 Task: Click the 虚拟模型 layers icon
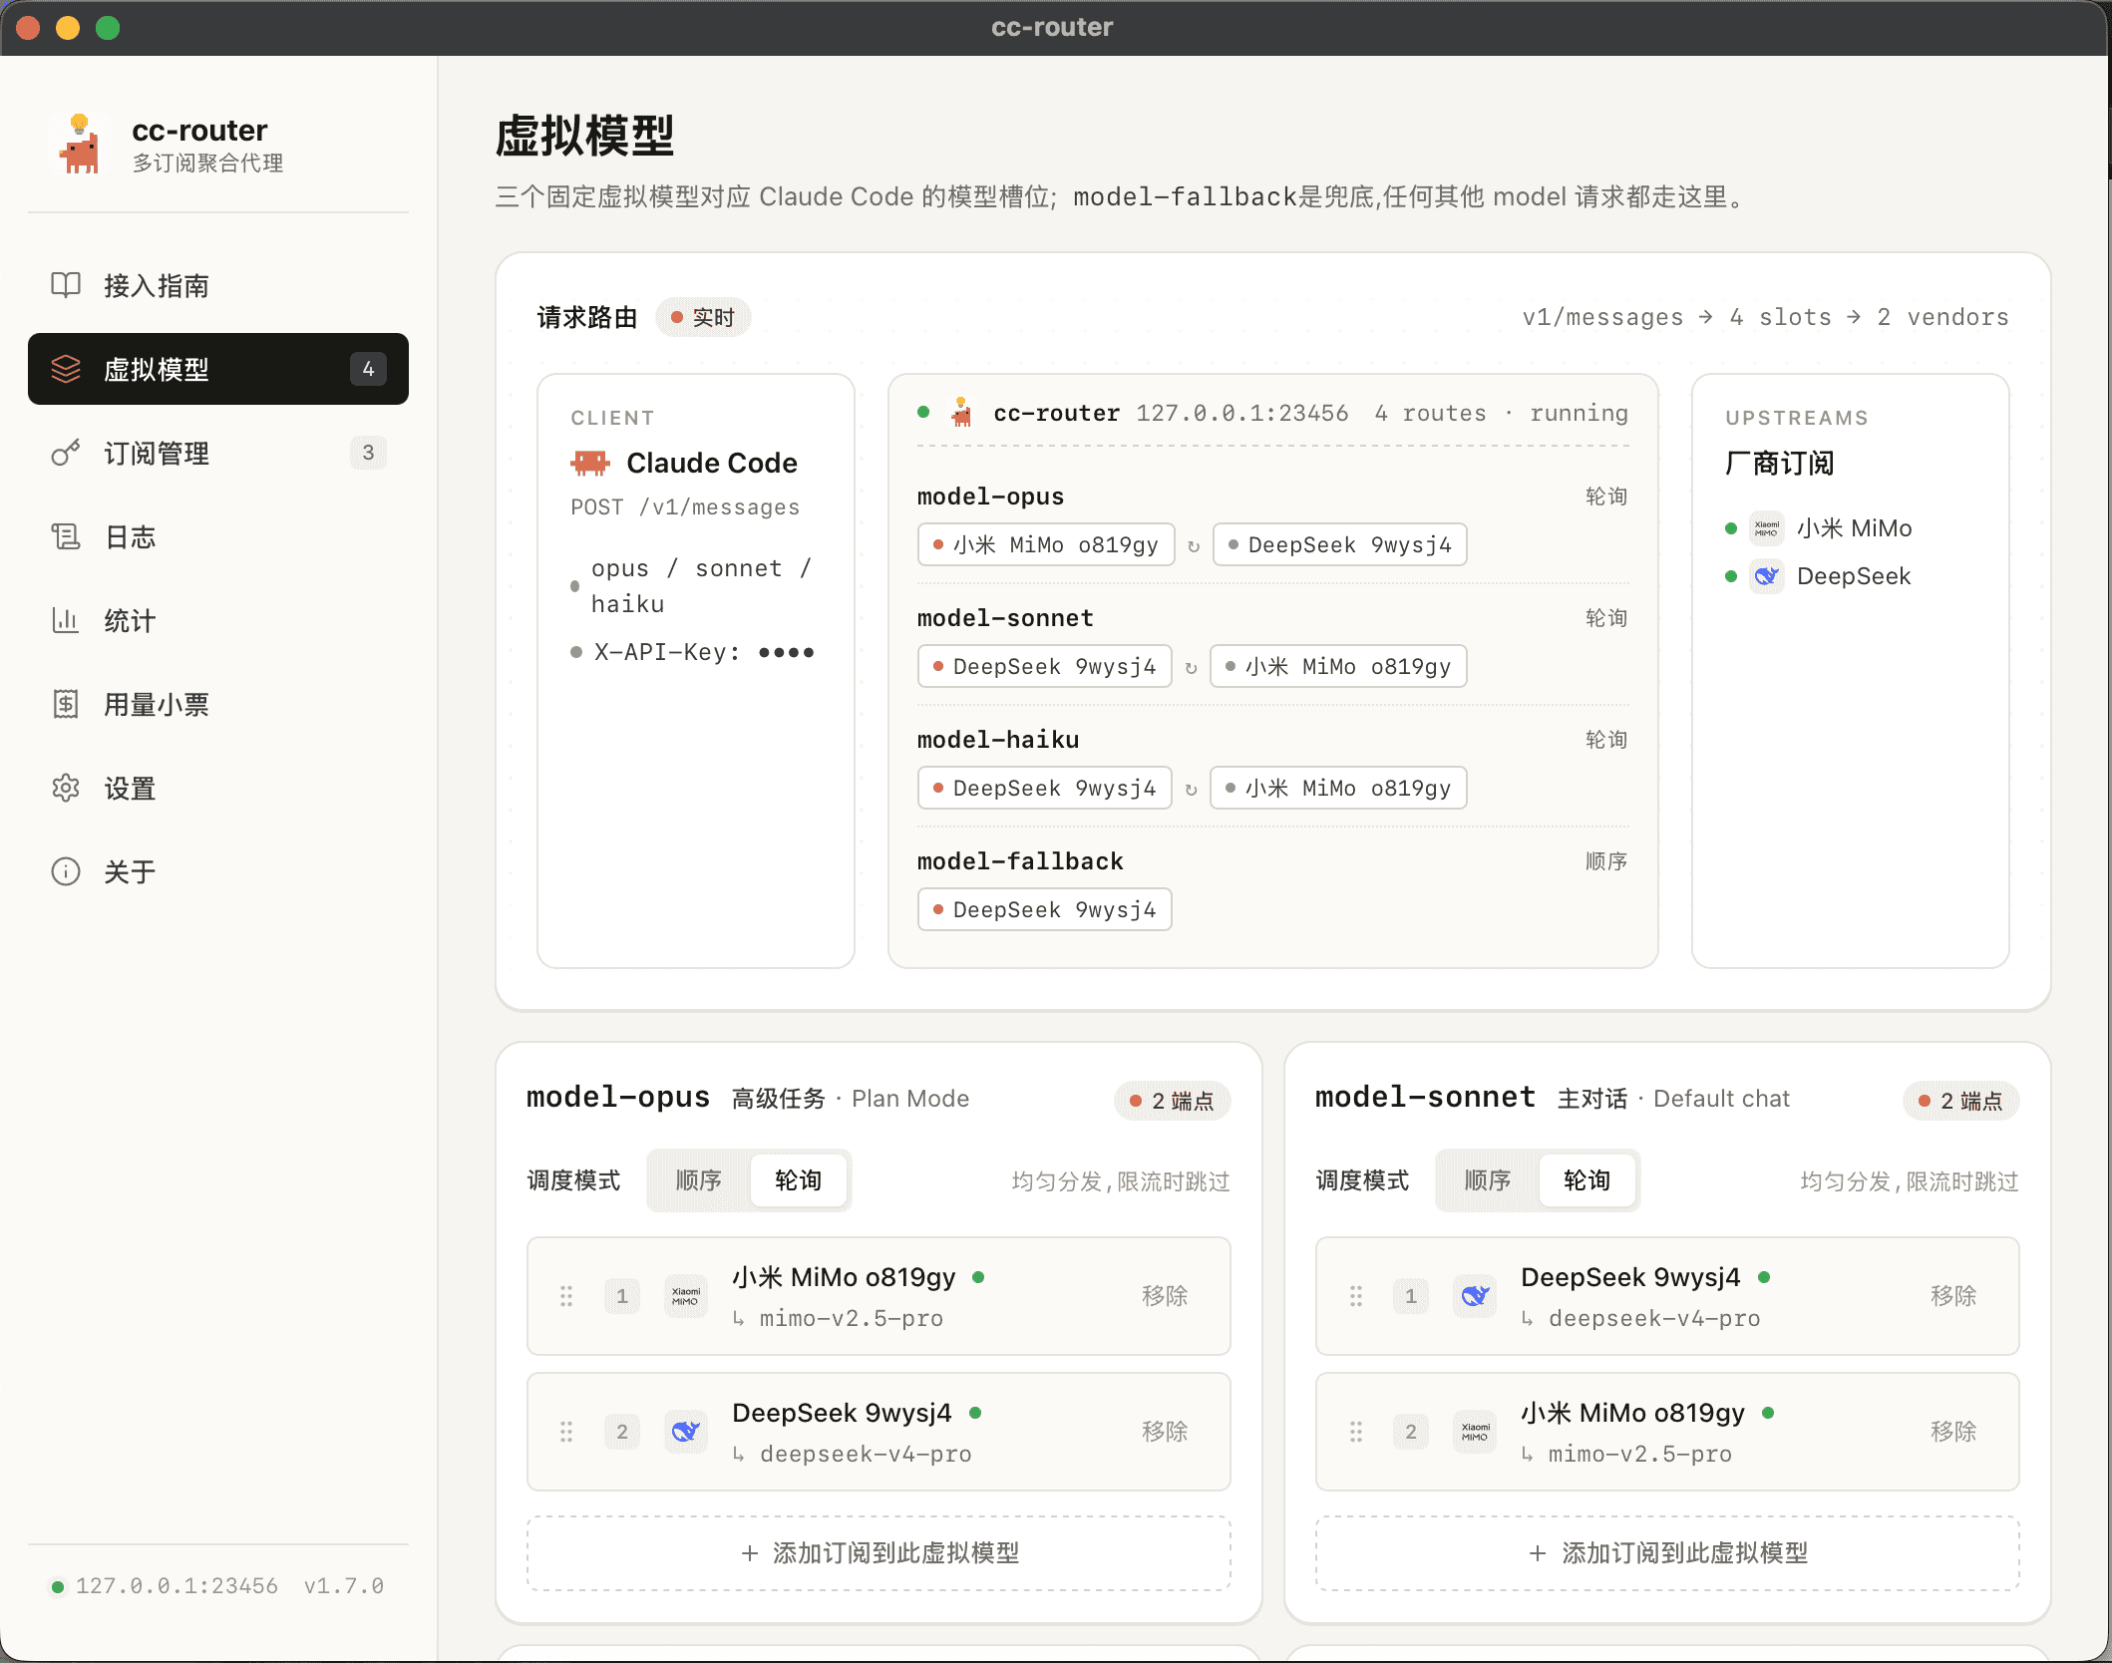coord(66,369)
